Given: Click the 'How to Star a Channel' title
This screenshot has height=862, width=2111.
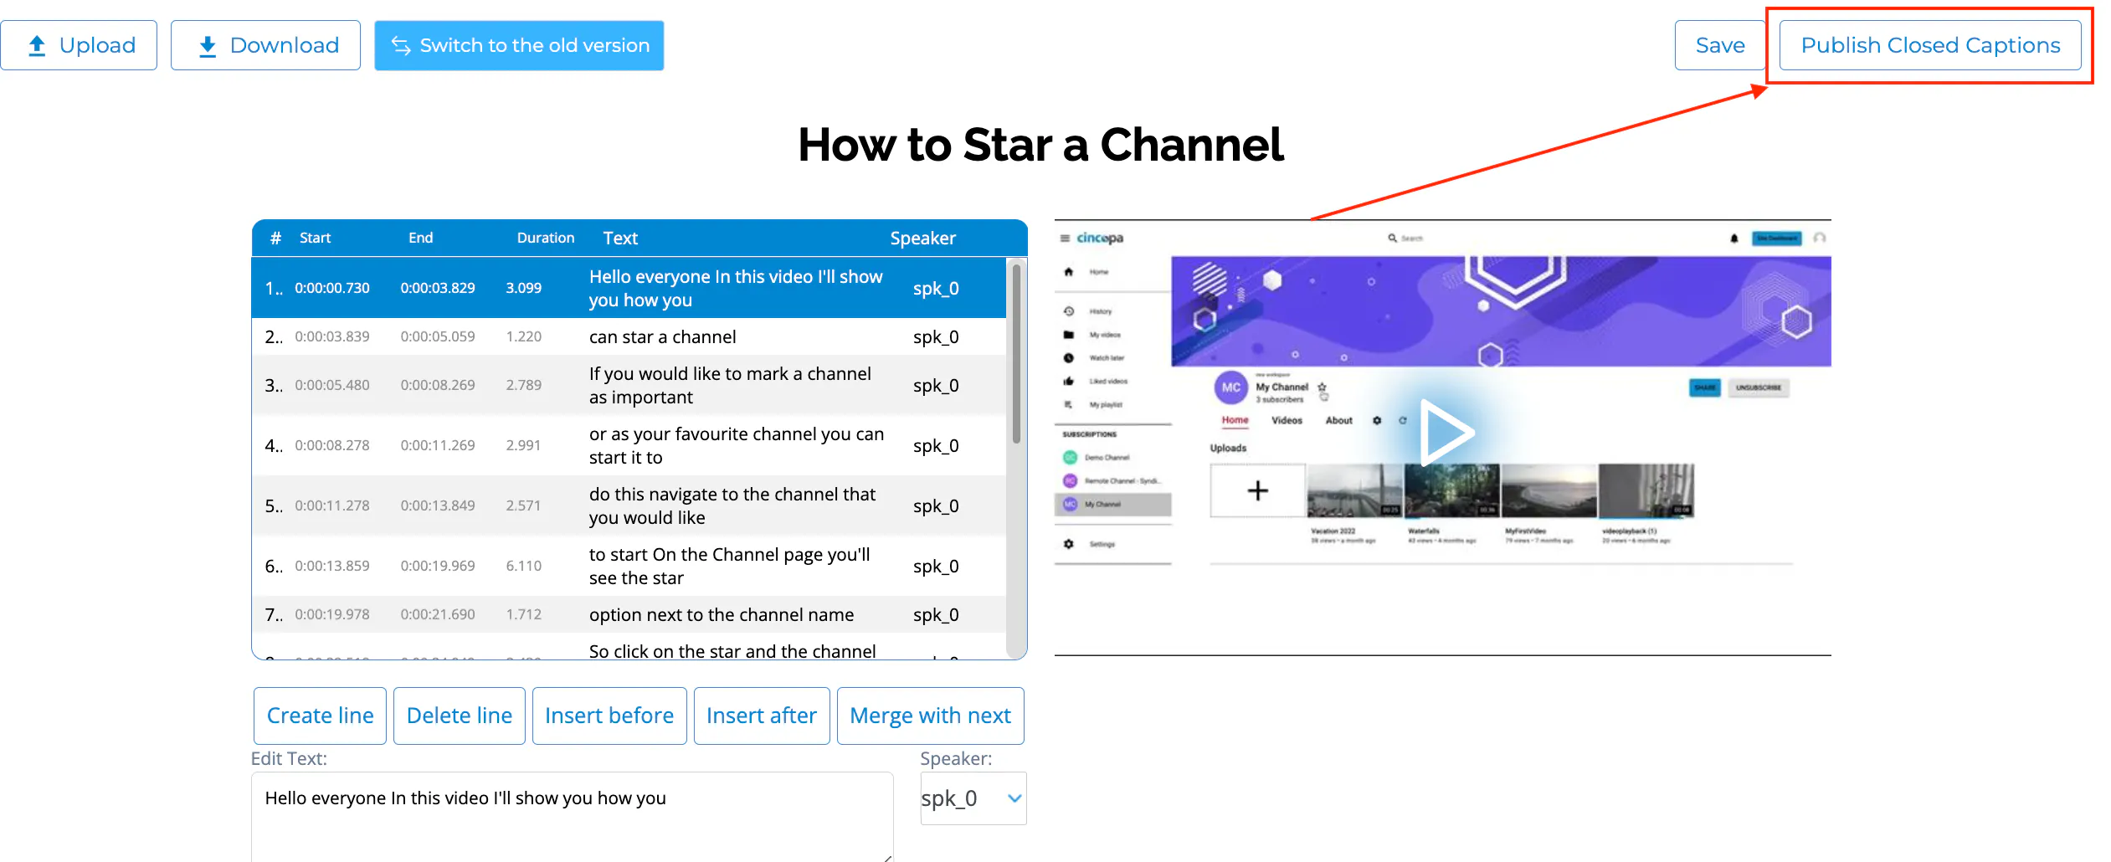Looking at the screenshot, I should click(x=1040, y=145).
